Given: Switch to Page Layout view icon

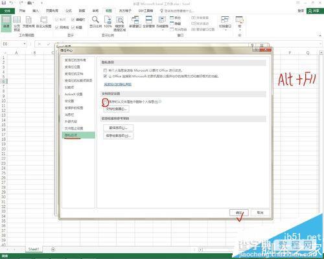Looking at the screenshot, I should click(x=29, y=21).
